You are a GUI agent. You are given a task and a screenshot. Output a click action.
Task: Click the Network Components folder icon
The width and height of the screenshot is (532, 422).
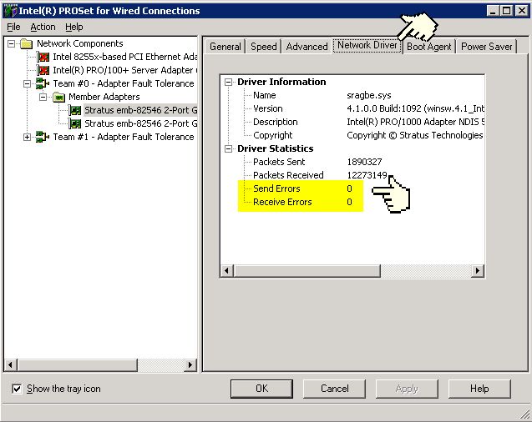26,43
